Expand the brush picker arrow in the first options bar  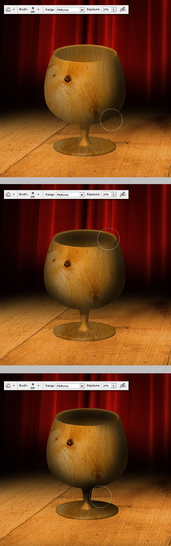[38, 10]
